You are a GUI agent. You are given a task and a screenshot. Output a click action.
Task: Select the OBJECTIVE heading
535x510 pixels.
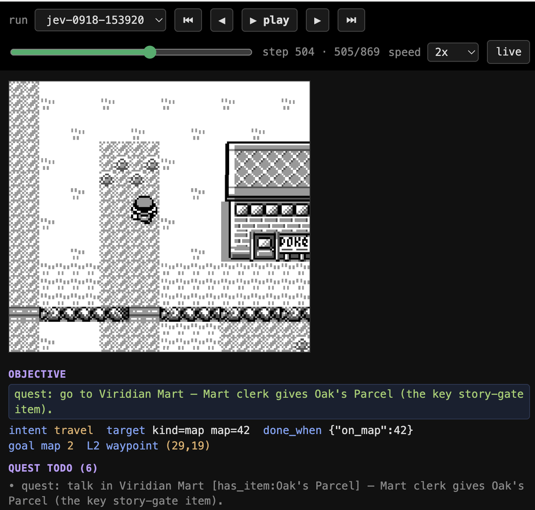click(37, 374)
